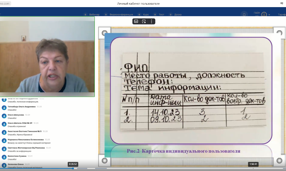Click the avatar of Светлана Житомирская

tap(4, 149)
